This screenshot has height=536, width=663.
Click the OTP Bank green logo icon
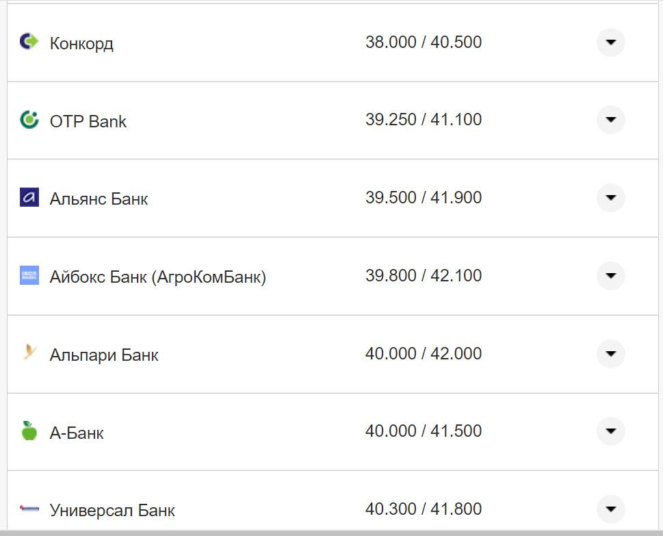[29, 120]
